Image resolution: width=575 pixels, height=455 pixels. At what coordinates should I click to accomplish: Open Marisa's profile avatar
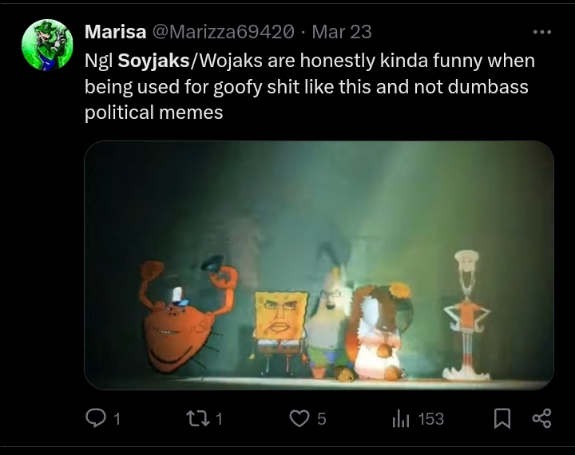pos(47,45)
